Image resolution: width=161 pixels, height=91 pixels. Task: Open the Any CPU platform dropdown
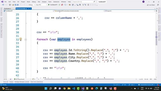pyautogui.click(x=42, y=5)
